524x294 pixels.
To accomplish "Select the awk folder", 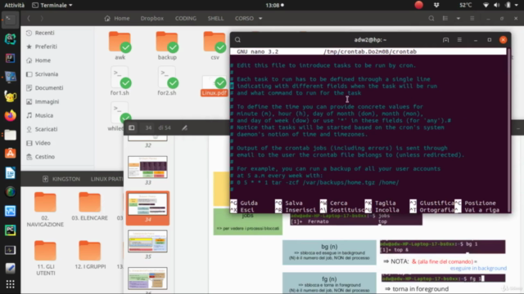I will tap(120, 46).
